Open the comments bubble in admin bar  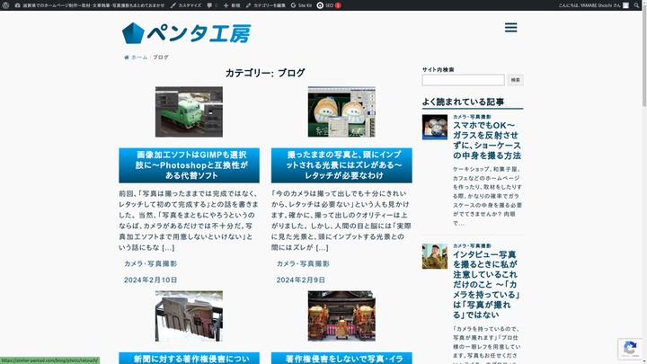click(212, 5)
